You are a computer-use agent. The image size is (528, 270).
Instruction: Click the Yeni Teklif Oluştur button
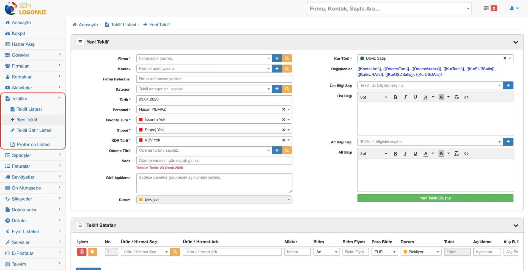click(x=435, y=198)
